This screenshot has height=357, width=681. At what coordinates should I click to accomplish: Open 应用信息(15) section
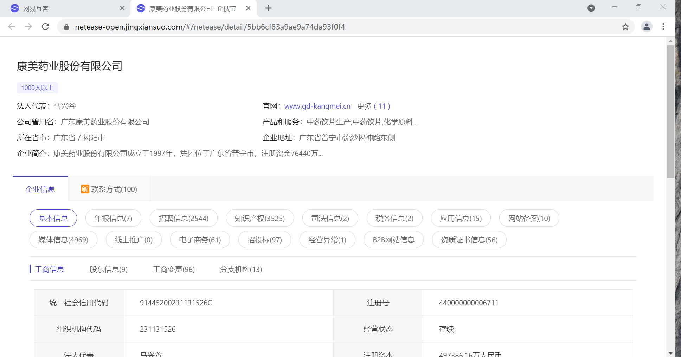[x=461, y=218]
